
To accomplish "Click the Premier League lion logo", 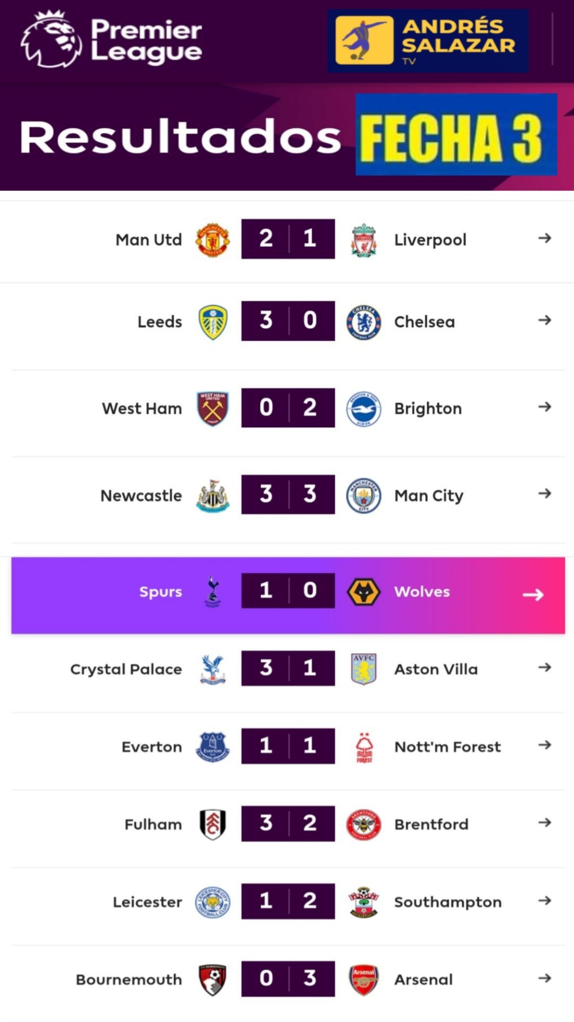I will point(51,39).
